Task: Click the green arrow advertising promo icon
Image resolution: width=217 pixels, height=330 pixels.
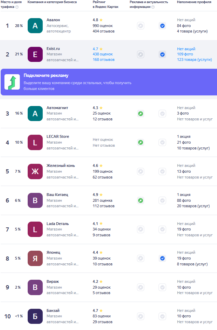Action: [12, 82]
